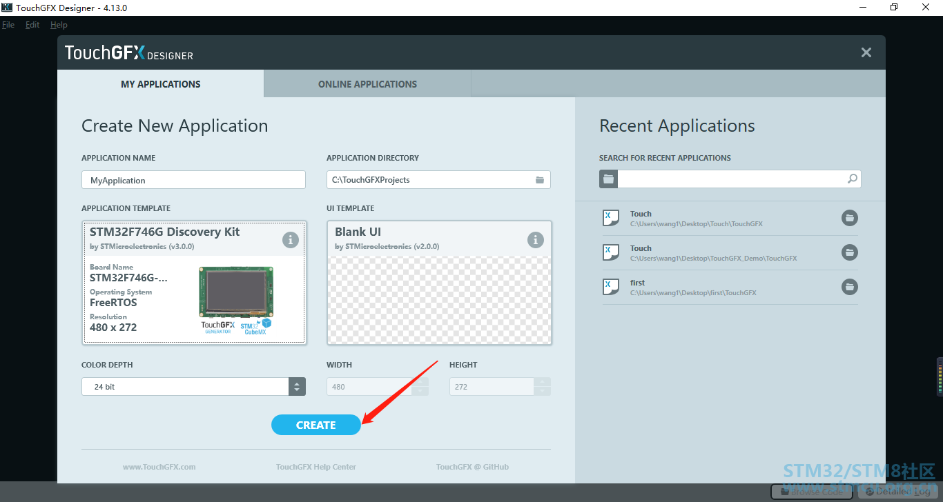Open folder for TouchGFX_Demo recent project

[850, 252]
